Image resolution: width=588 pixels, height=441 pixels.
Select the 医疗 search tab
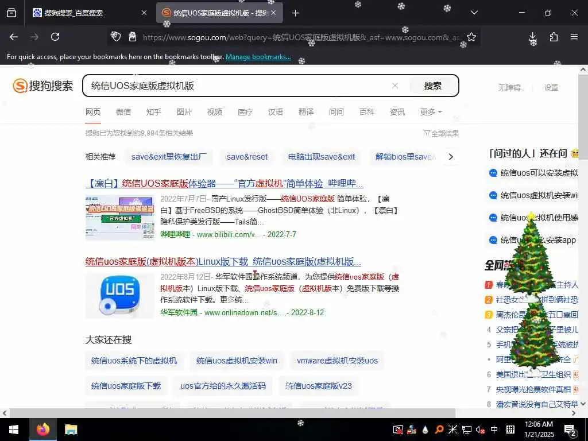coord(245,112)
